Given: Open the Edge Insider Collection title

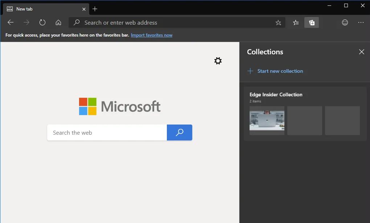Looking at the screenshot, I should 276,94.
